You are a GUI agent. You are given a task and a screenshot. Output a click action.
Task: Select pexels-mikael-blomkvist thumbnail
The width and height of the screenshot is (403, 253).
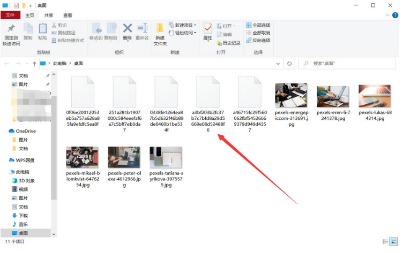pos(82,157)
